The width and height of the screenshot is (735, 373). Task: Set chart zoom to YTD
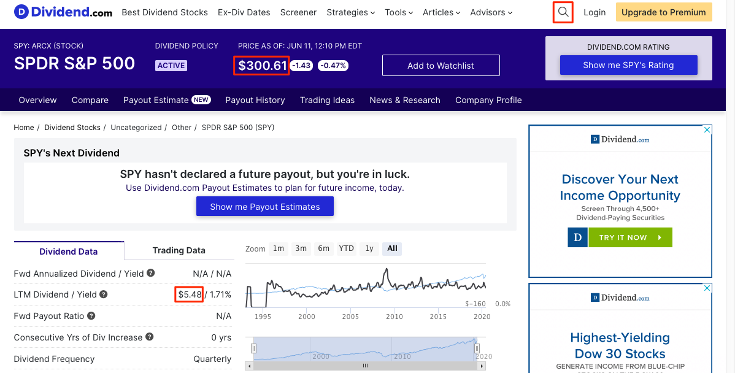pos(347,248)
